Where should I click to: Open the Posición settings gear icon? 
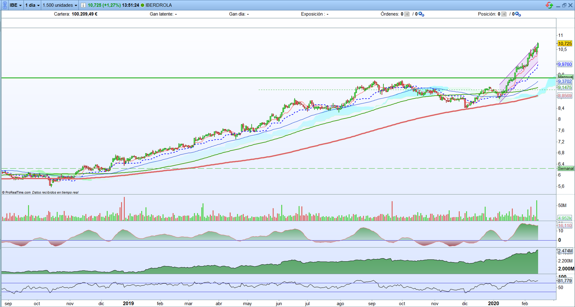tap(518, 14)
